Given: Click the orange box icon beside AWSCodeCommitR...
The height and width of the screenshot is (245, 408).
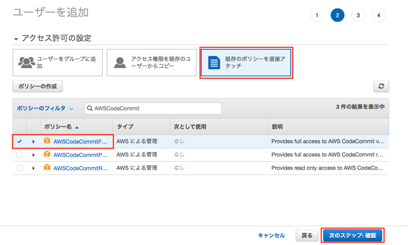Looking at the screenshot, I should coord(47,167).
